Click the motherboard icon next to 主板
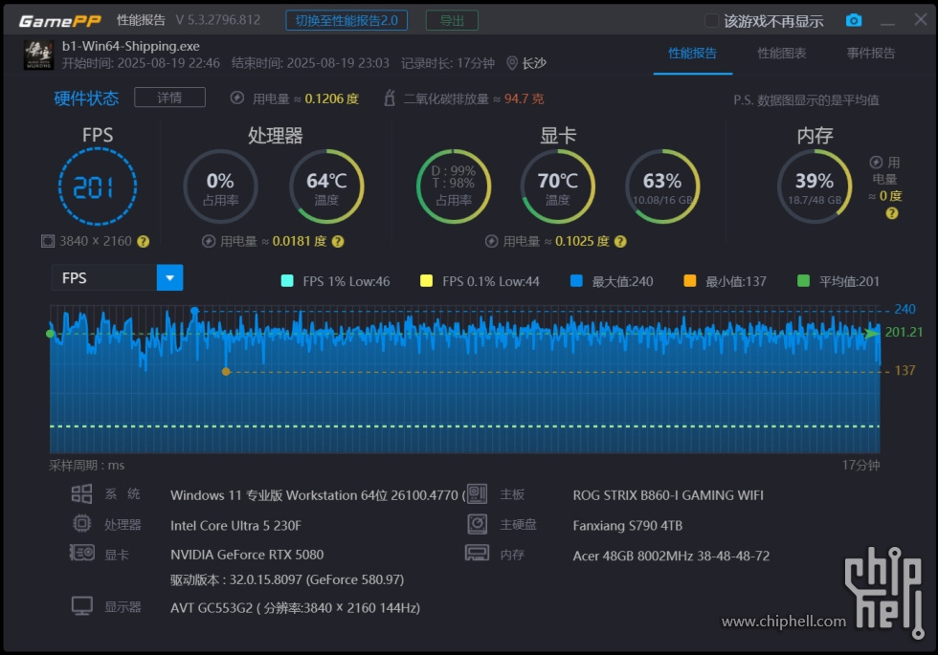Screen dimensions: 938x655 point(477,493)
